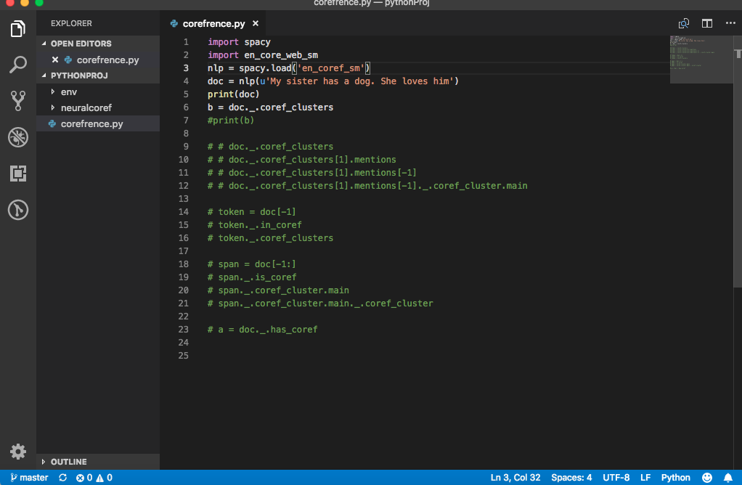Click the editor vertical scrollbar
This screenshot has width=742, height=485.
pyautogui.click(x=737, y=161)
